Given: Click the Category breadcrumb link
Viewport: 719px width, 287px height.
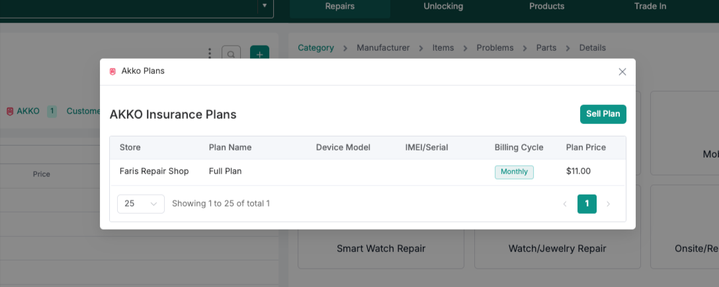Looking at the screenshot, I should [316, 48].
